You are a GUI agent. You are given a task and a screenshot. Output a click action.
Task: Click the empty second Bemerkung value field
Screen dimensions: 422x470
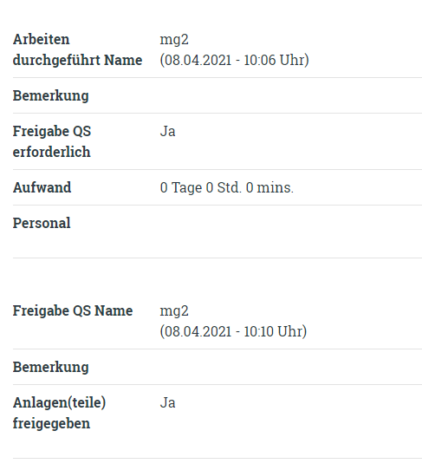(x=290, y=367)
